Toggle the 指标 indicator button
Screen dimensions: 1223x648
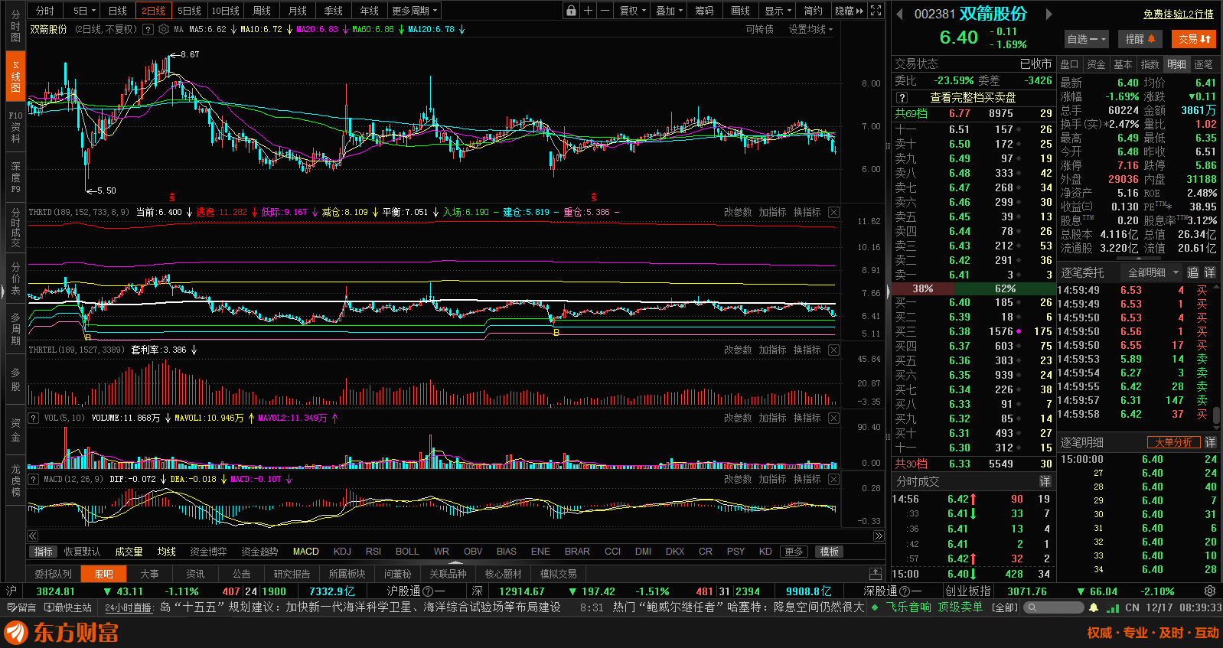[43, 552]
